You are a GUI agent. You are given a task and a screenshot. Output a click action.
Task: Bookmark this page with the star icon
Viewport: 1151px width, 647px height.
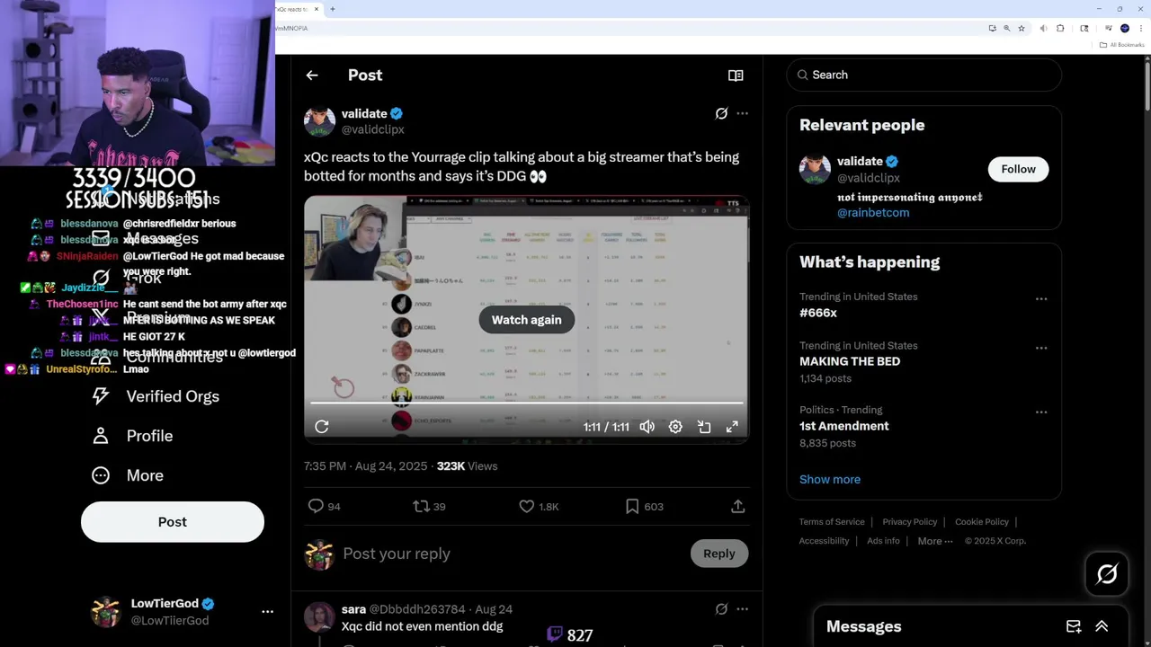[x=1022, y=28]
